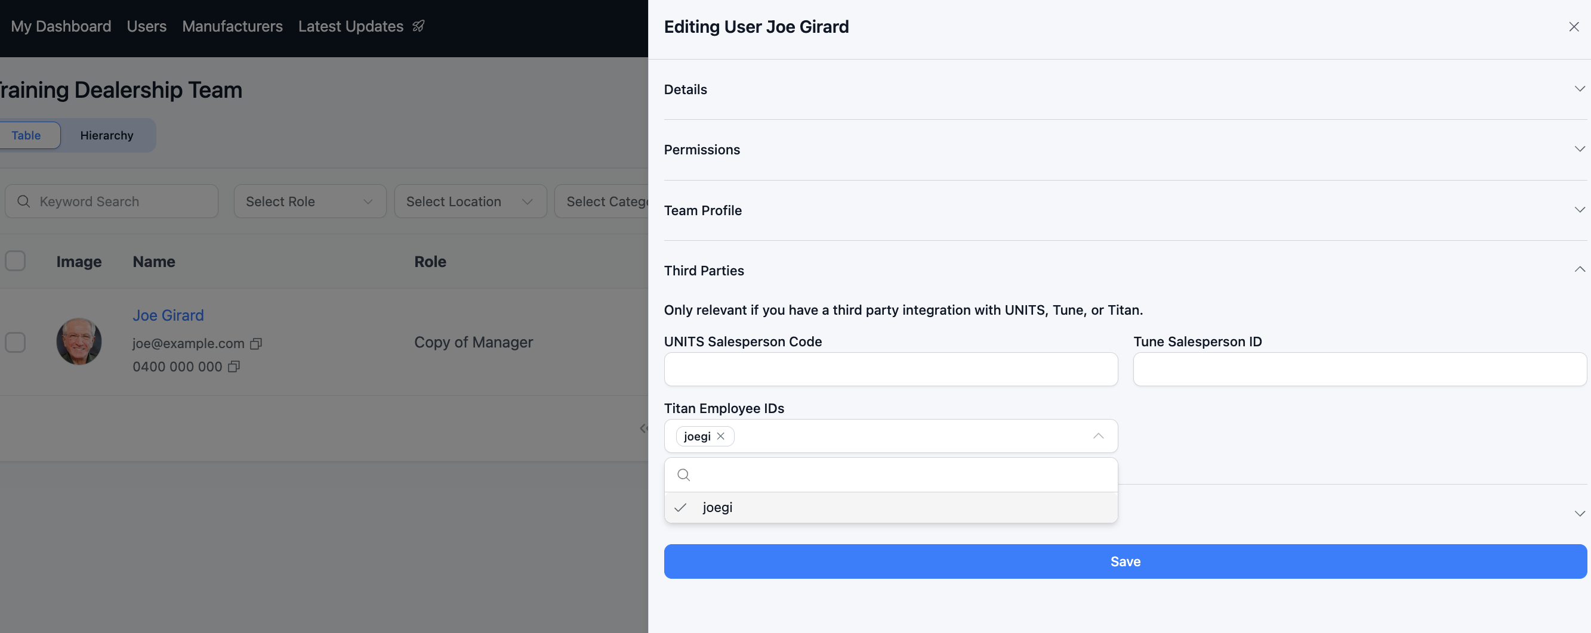Image resolution: width=1591 pixels, height=633 pixels.
Task: Click the rocket icon beside Latest Updates
Action: [x=419, y=26]
